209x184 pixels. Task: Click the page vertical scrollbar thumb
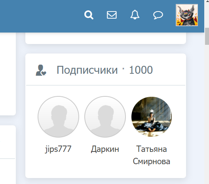207,36
